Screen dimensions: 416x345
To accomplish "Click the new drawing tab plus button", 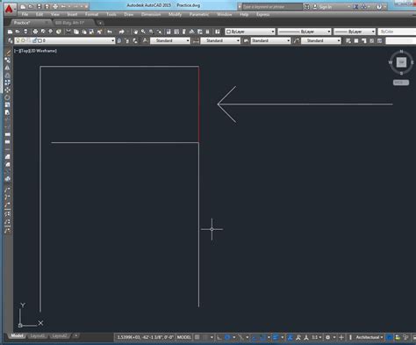I will pos(100,23).
